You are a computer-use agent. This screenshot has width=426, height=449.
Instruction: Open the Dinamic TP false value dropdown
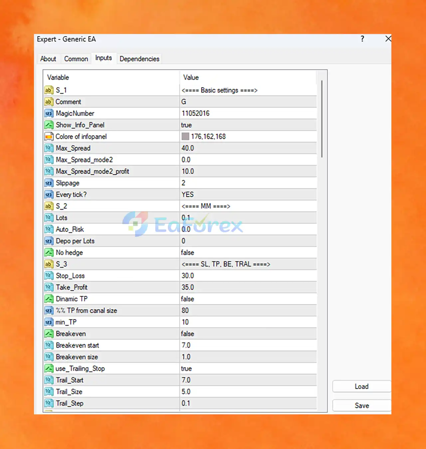[x=248, y=299]
